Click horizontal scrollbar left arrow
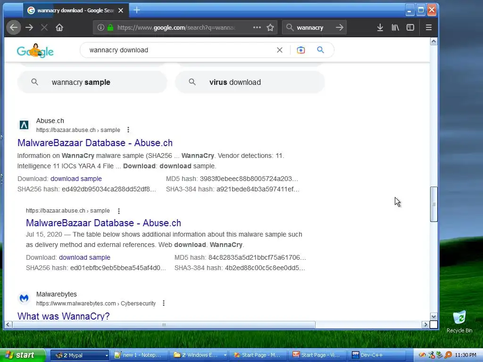 8,324
